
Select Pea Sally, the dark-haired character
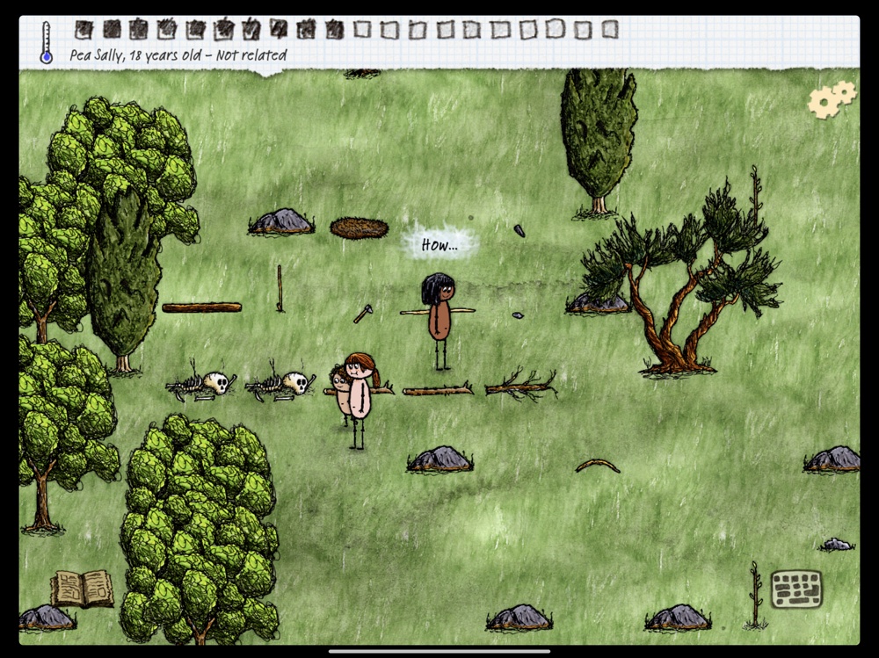click(439, 321)
